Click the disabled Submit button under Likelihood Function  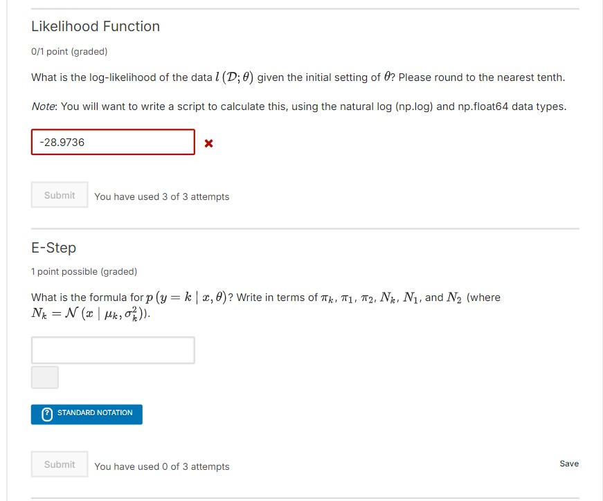(x=59, y=194)
